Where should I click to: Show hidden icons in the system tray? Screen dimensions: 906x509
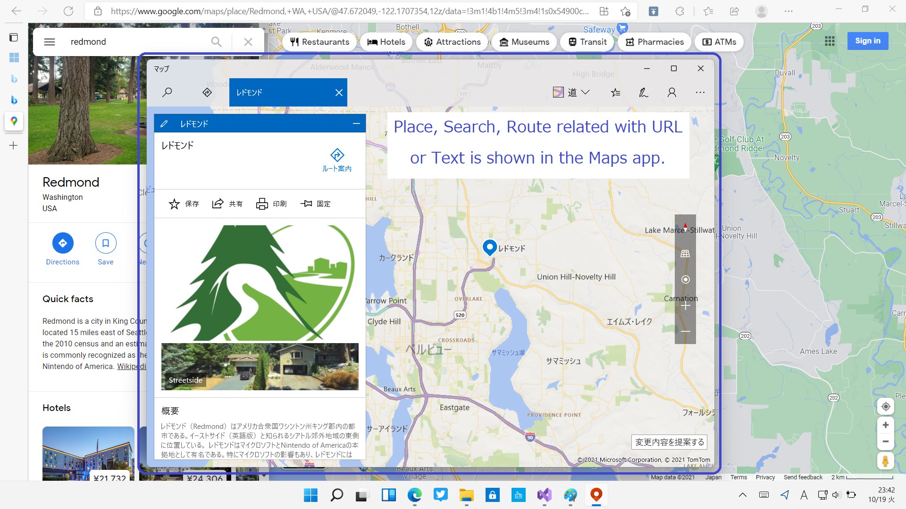(742, 495)
